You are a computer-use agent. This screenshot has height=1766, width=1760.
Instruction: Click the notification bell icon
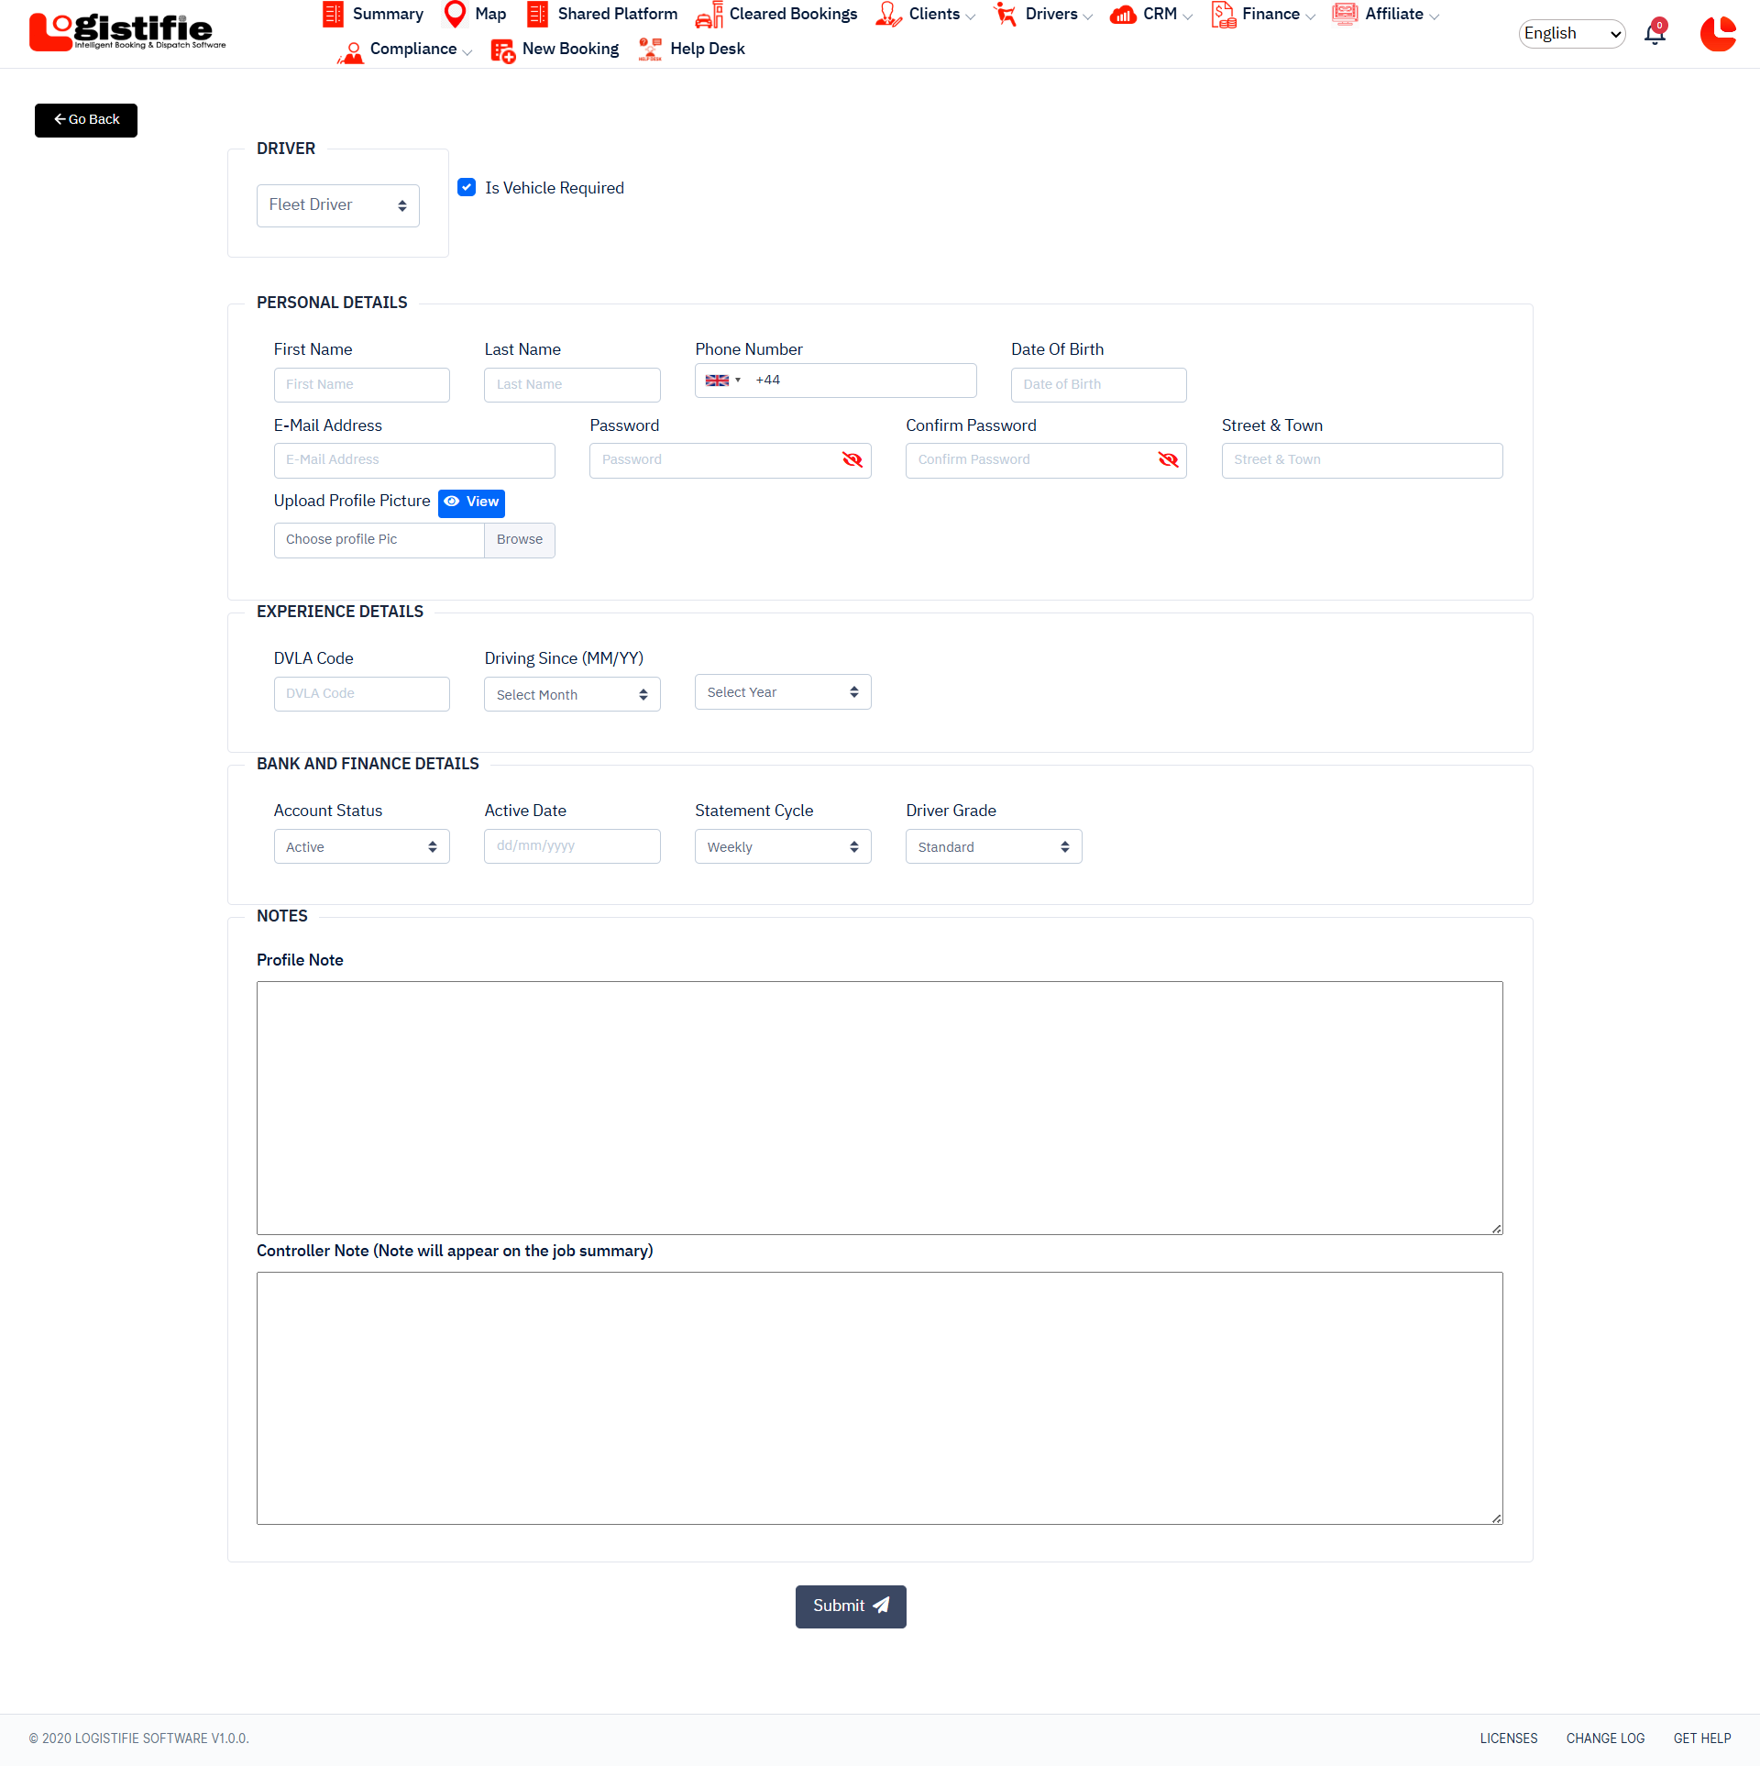click(1655, 35)
